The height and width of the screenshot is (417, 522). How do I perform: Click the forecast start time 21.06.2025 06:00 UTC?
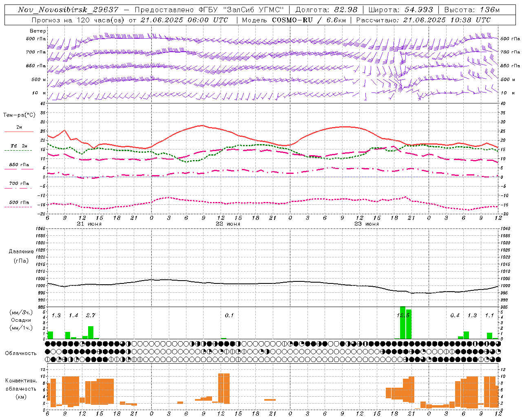pos(184,20)
